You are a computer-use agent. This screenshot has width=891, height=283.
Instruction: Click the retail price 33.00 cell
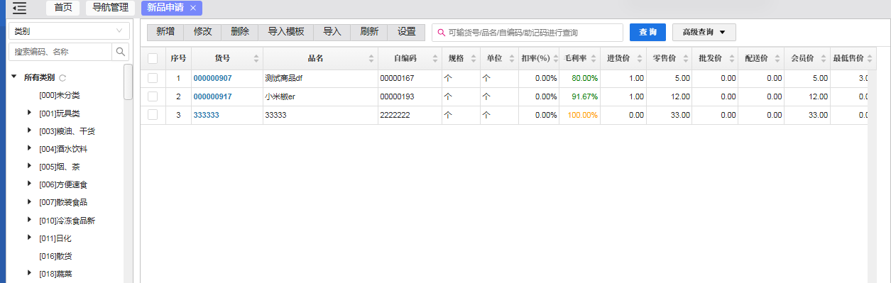pyautogui.click(x=669, y=115)
